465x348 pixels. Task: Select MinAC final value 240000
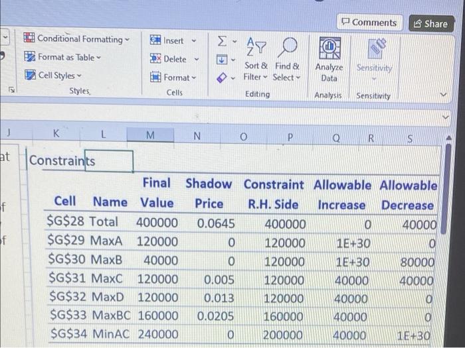click(158, 334)
